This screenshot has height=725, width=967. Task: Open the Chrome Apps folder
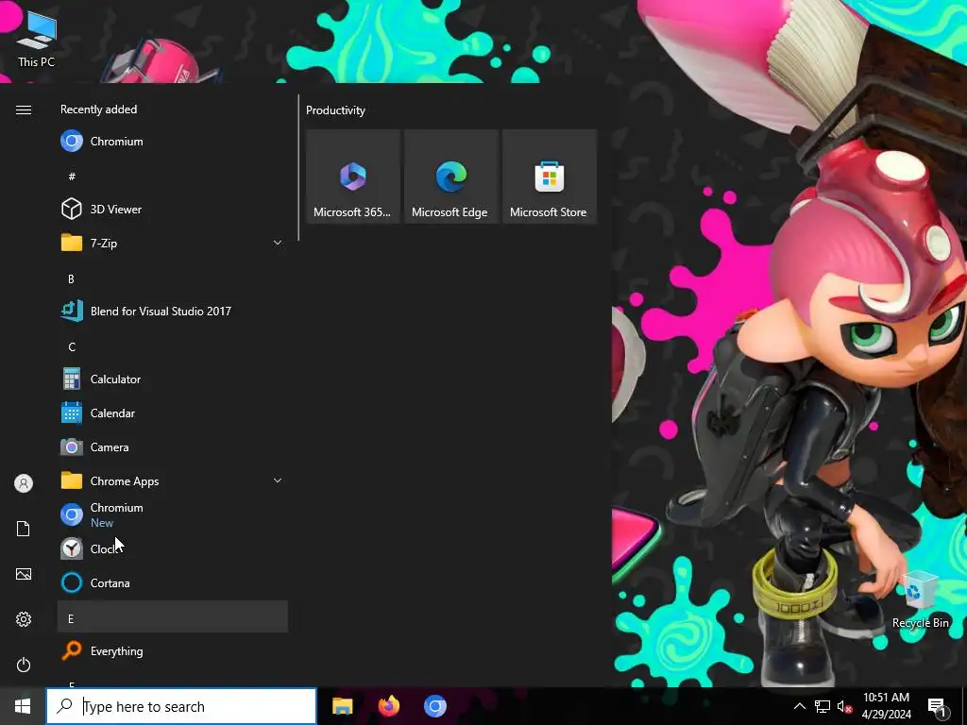(173, 481)
